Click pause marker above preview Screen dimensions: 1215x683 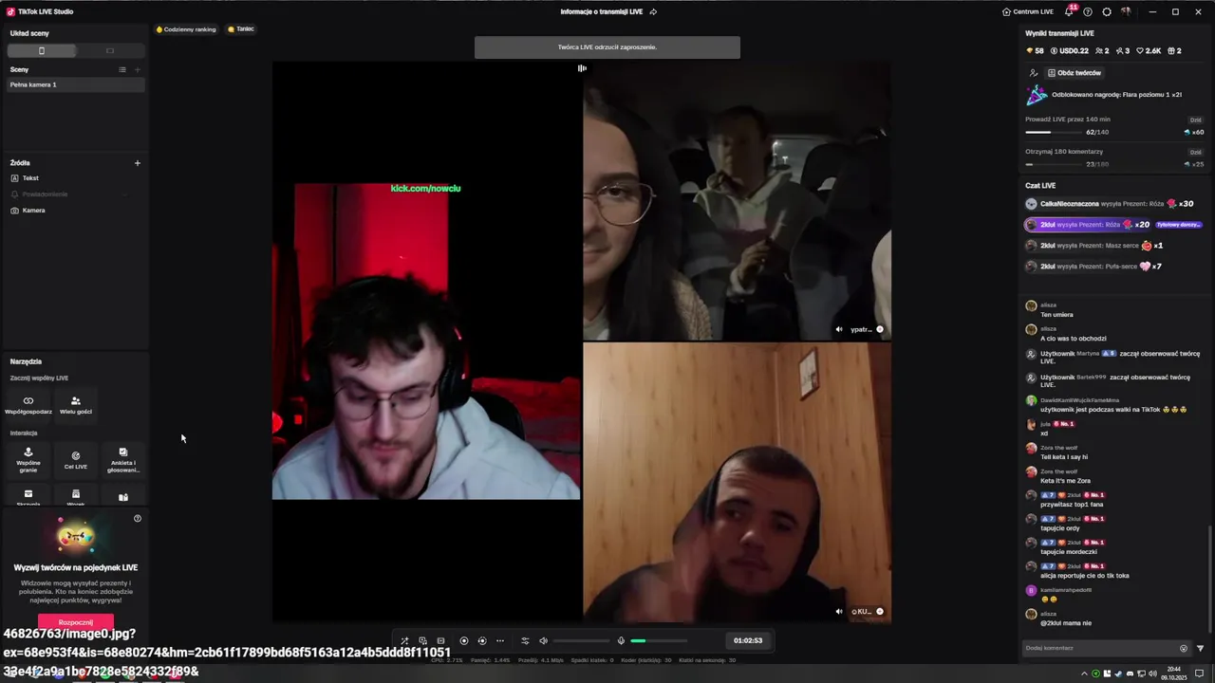[x=582, y=68]
